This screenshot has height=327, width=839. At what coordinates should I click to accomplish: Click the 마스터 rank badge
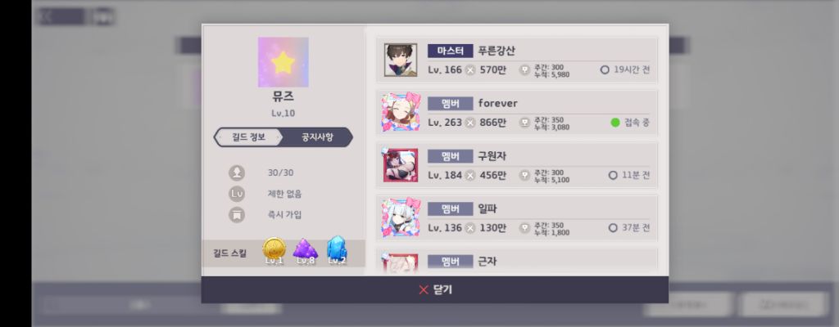tap(450, 51)
